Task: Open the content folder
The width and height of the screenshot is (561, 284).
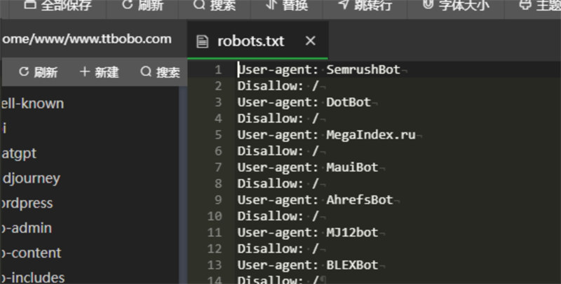Action: coord(31,253)
